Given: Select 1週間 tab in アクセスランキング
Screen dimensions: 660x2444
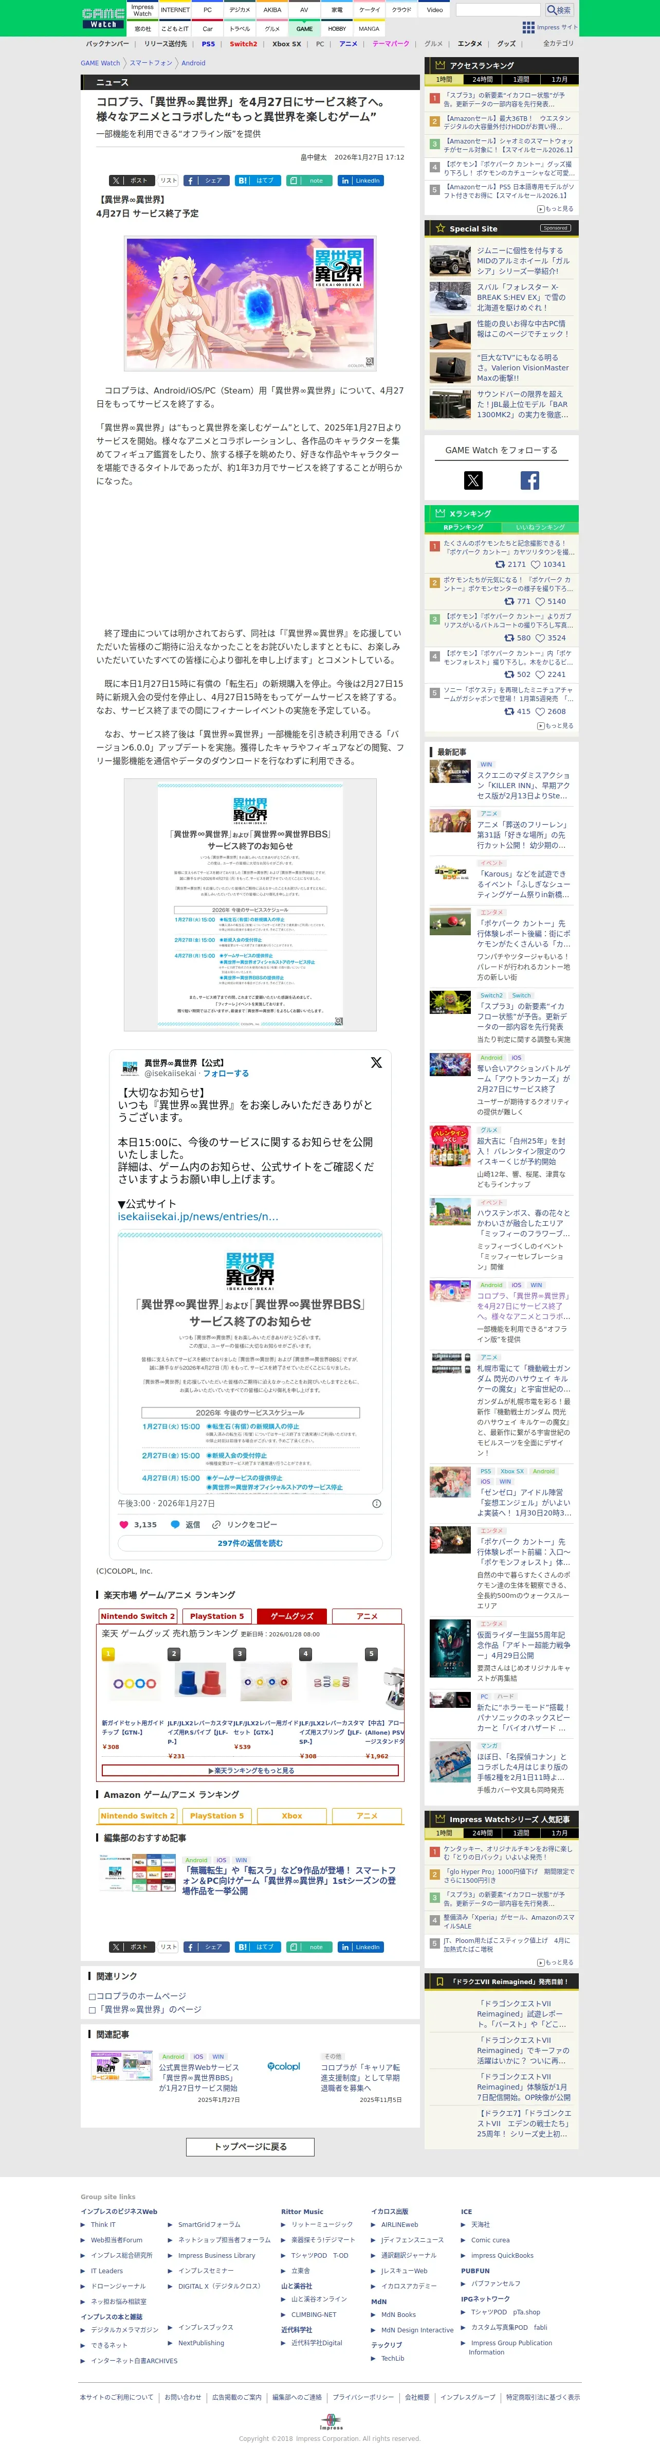Looking at the screenshot, I should 521,80.
